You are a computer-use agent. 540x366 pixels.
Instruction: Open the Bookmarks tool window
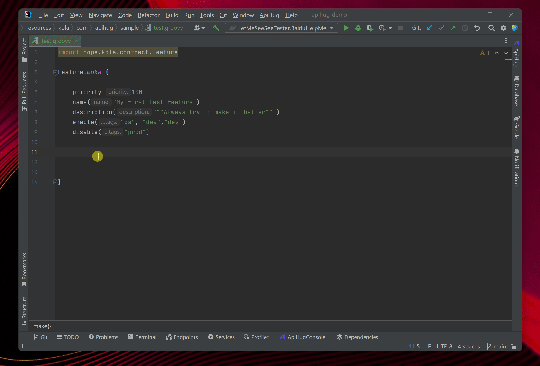pyautogui.click(x=24, y=270)
